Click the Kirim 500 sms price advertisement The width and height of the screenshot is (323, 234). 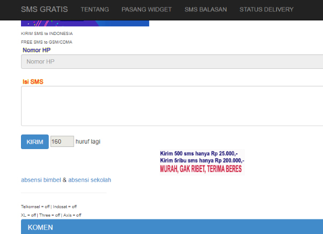pyautogui.click(x=202, y=162)
